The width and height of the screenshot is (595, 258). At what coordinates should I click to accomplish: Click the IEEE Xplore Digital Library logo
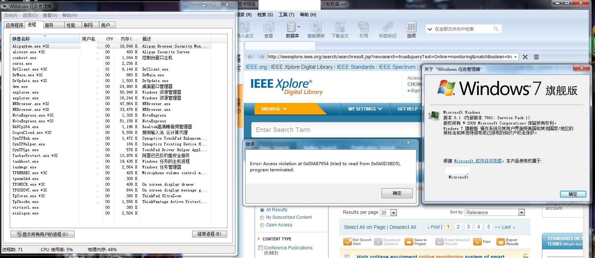tap(286, 86)
